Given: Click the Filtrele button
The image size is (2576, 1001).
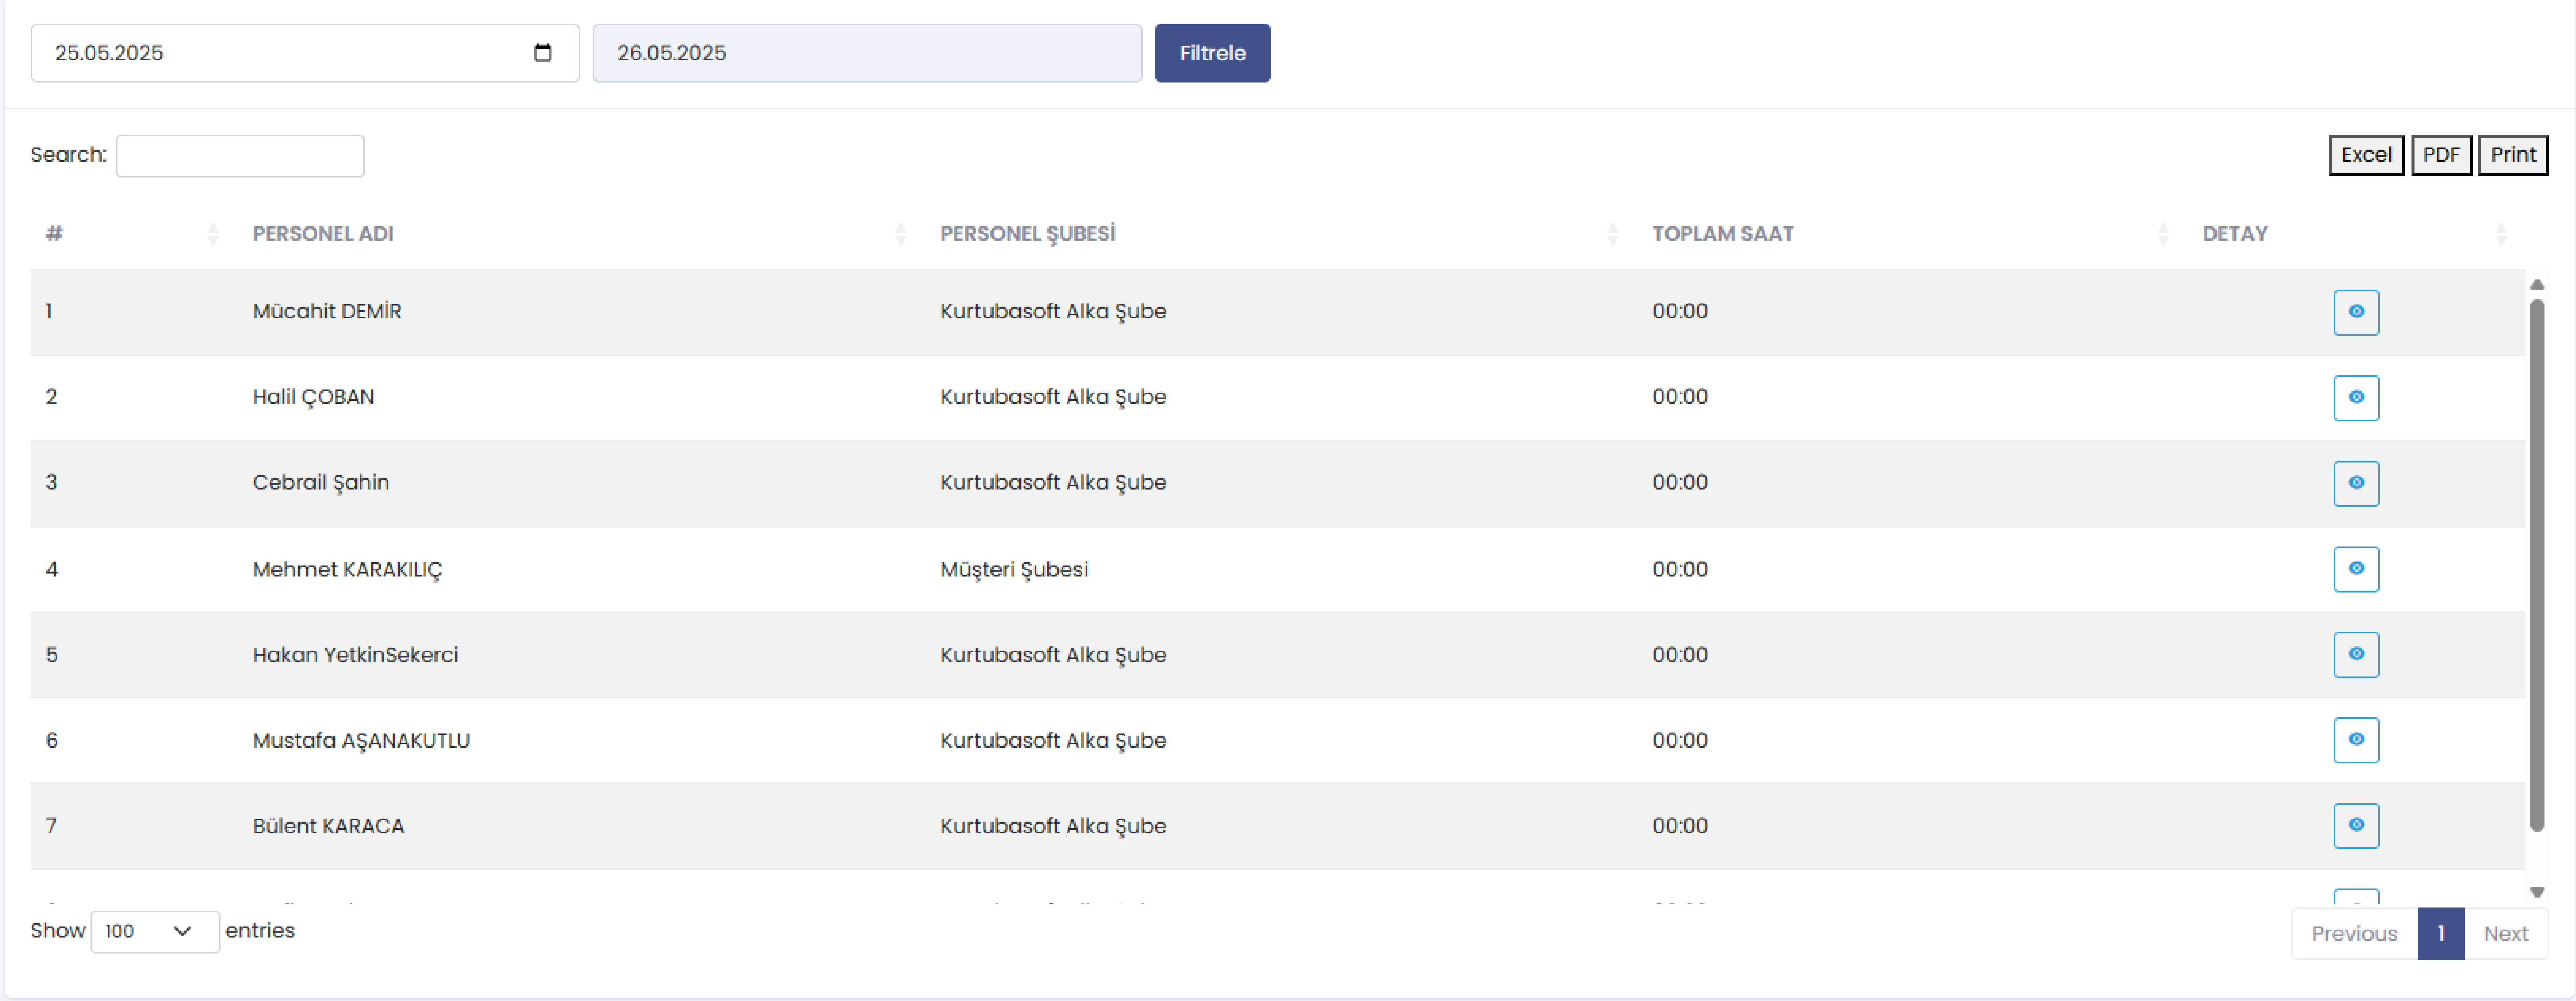Looking at the screenshot, I should (x=1212, y=53).
